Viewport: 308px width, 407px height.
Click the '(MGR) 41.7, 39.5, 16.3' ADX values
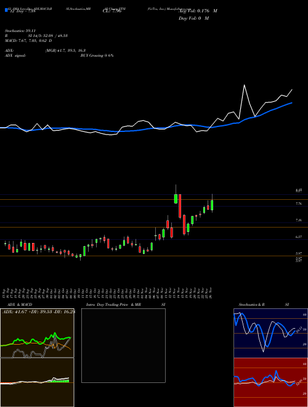[65, 51]
